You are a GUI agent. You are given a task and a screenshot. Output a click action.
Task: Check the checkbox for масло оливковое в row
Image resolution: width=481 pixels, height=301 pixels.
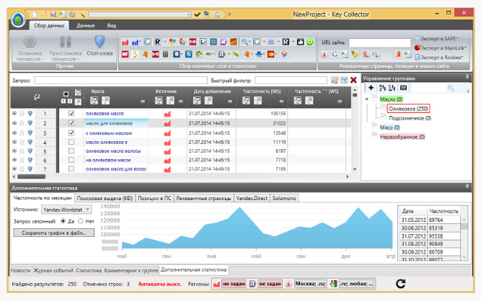tap(71, 142)
